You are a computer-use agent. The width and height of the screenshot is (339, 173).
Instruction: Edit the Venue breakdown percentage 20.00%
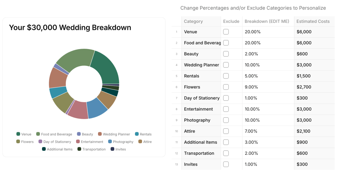pyautogui.click(x=253, y=32)
